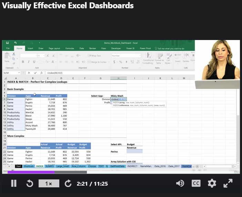Viewport: 242px width, 197px height.
Task: Click the Accounting dollar sign format
Action: [114, 62]
